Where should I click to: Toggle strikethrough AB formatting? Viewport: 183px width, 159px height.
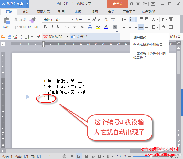(x=66, y=27)
